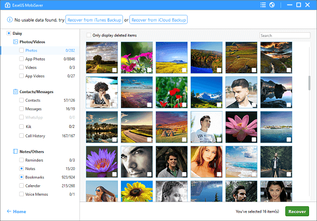Image resolution: width=317 pixels, height=221 pixels.
Task: Click the Home back arrow icon
Action: [9, 212]
